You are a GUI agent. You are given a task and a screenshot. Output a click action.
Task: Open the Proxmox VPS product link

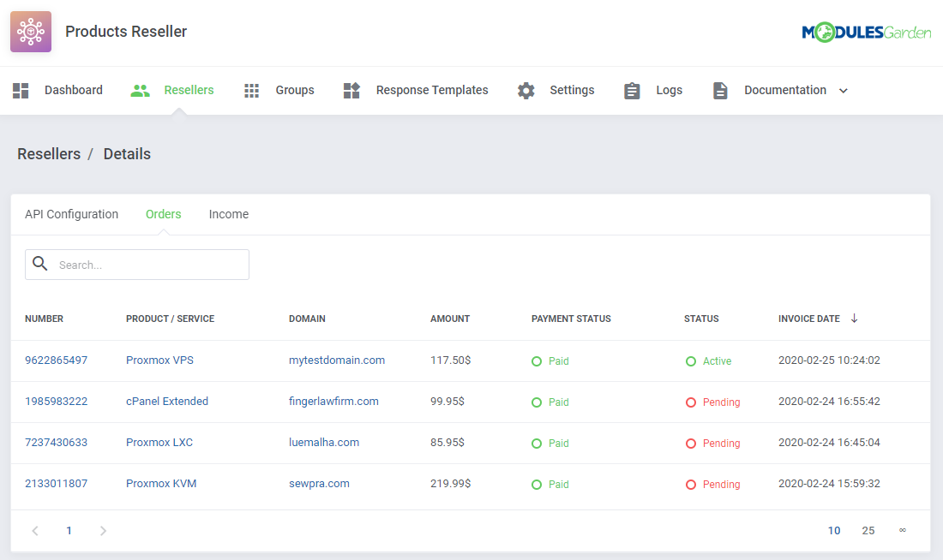click(160, 360)
